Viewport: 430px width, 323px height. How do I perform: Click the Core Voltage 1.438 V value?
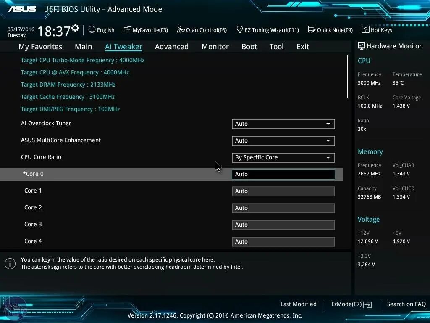click(401, 106)
